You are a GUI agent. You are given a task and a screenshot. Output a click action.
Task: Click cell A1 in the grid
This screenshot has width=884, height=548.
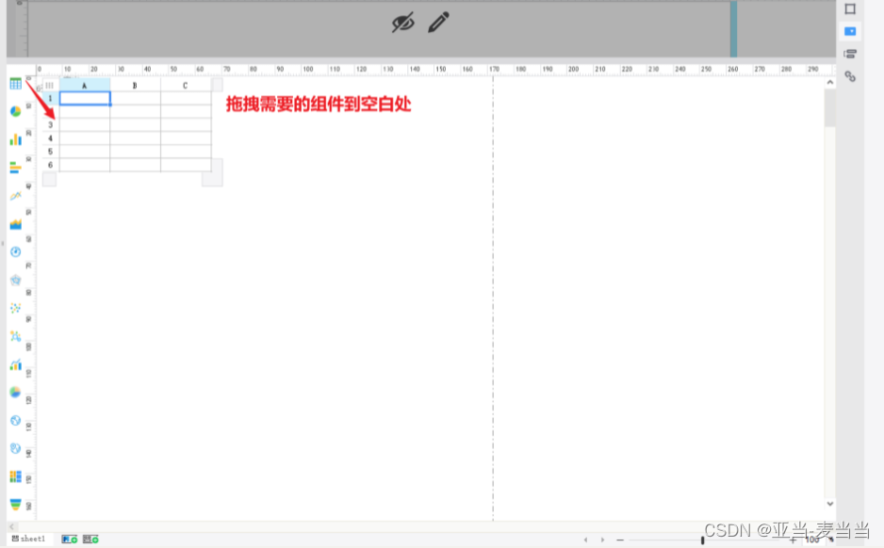(85, 99)
